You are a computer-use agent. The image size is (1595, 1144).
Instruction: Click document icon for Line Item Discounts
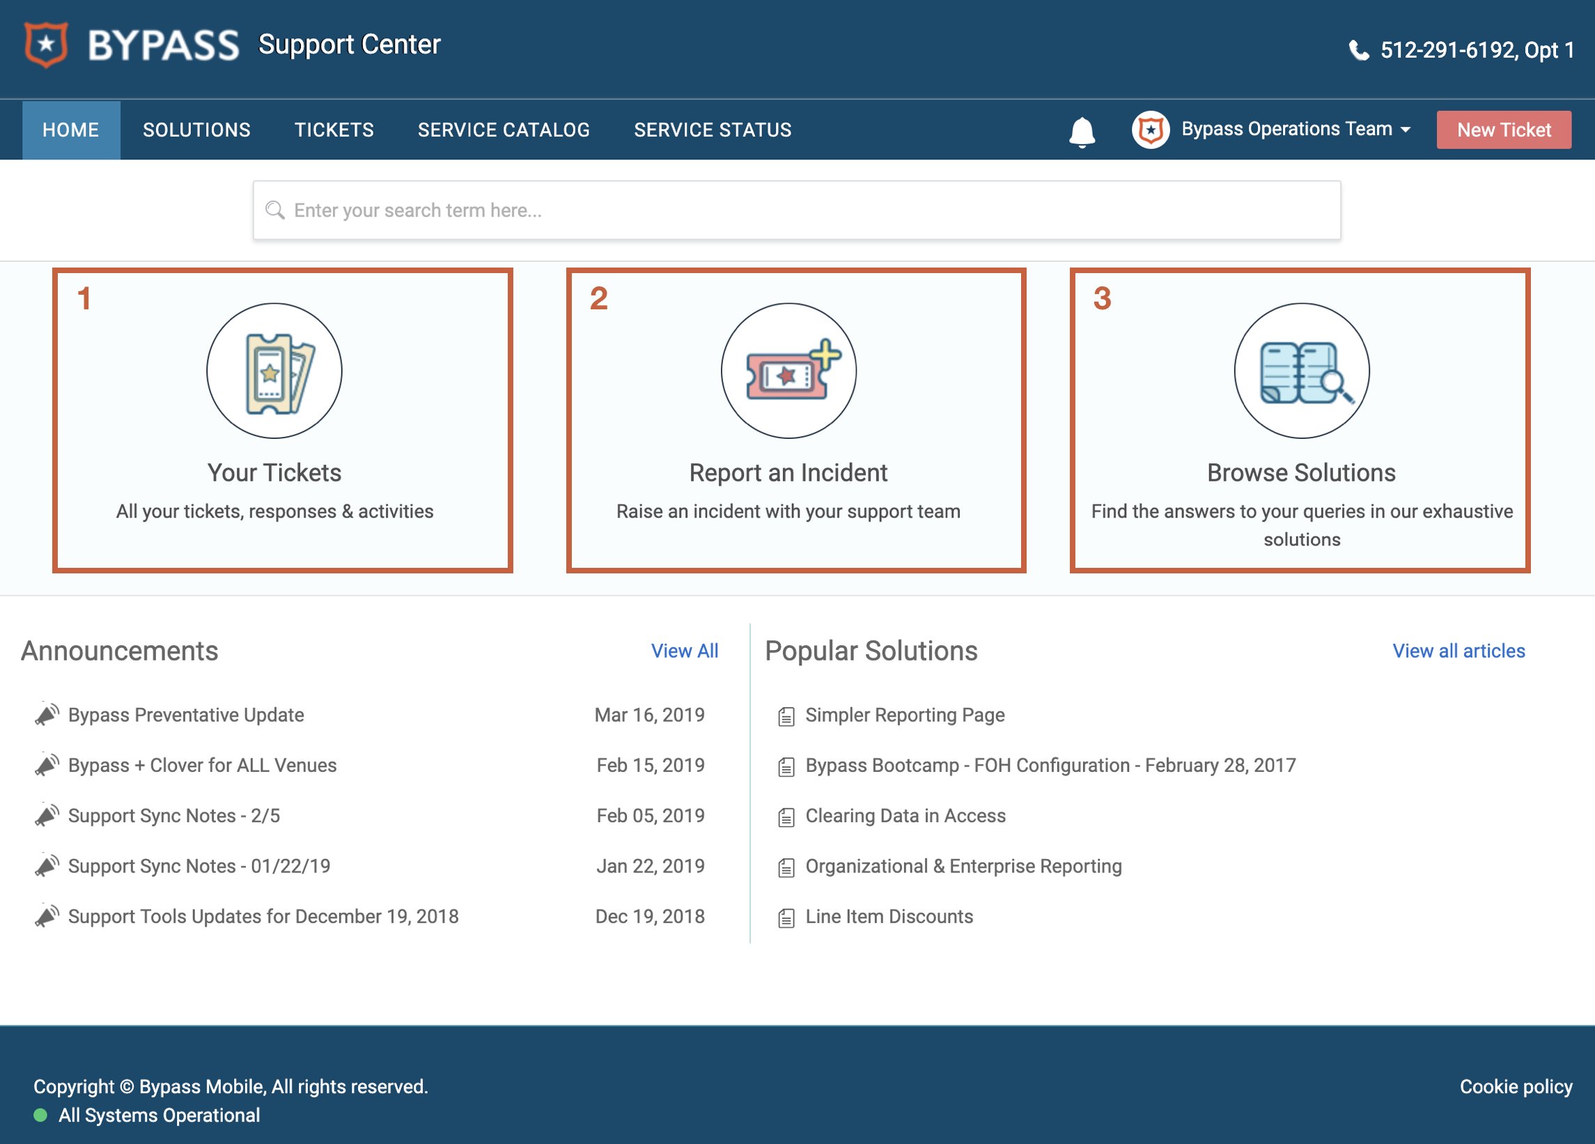point(786,918)
